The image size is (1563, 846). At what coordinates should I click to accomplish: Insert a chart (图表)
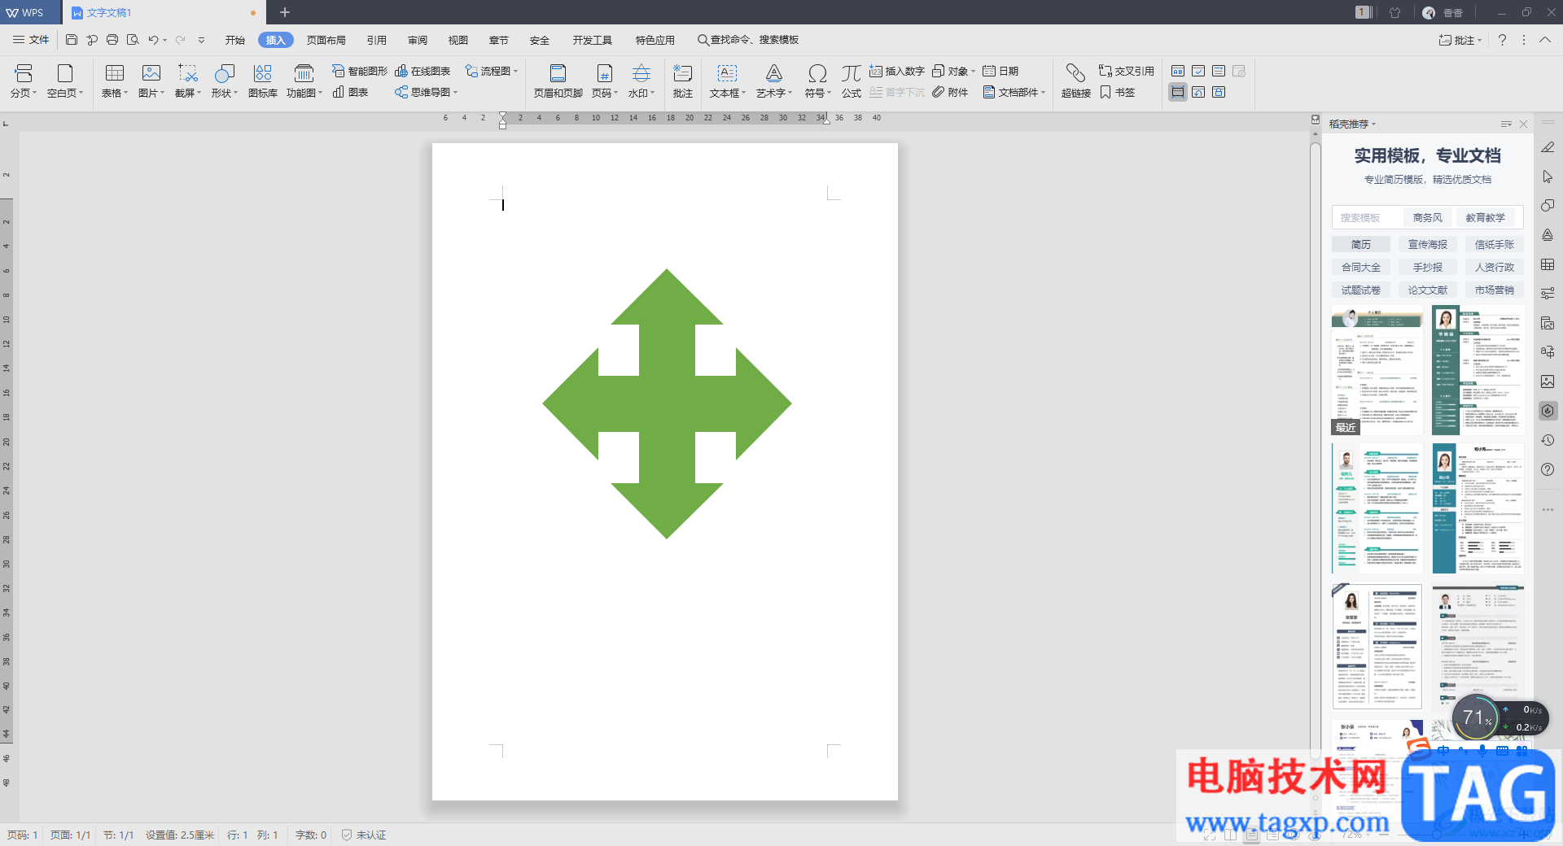[350, 93]
